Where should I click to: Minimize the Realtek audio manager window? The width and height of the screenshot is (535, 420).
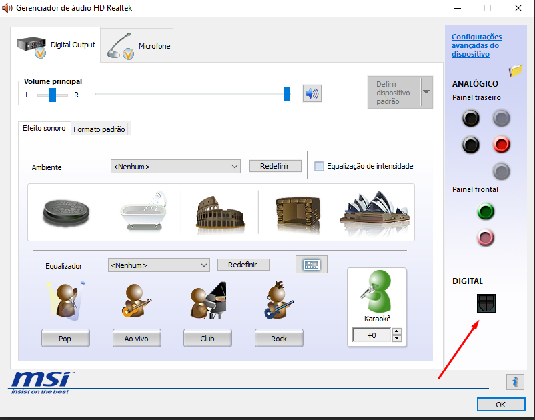[458, 8]
